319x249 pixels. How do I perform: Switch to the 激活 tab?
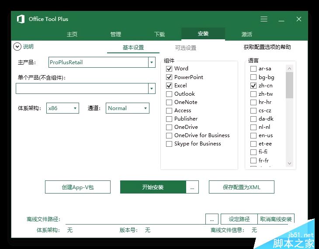[246, 34]
